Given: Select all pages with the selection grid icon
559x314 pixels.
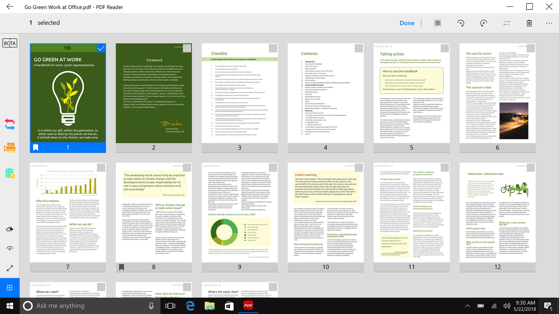Looking at the screenshot, I should (x=438, y=23).
